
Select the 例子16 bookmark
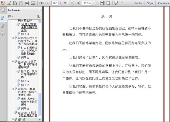[x=25, y=109]
